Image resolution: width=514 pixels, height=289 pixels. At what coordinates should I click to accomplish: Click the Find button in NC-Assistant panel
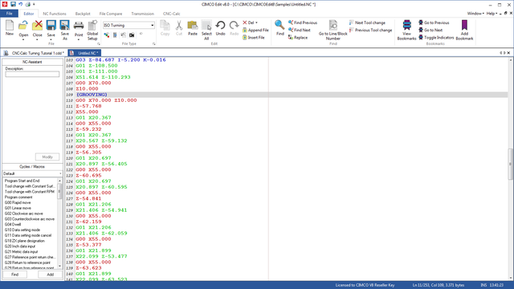pos(15,275)
